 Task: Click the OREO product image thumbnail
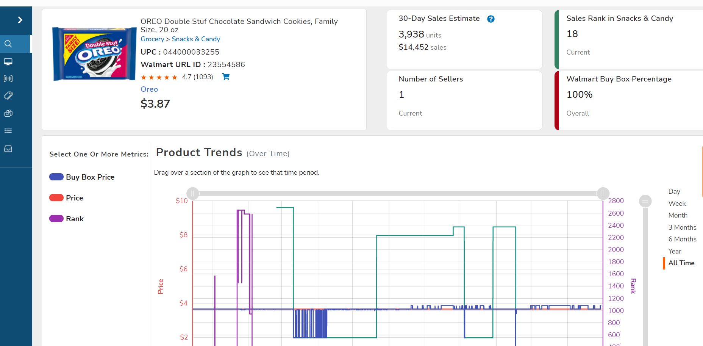click(94, 53)
